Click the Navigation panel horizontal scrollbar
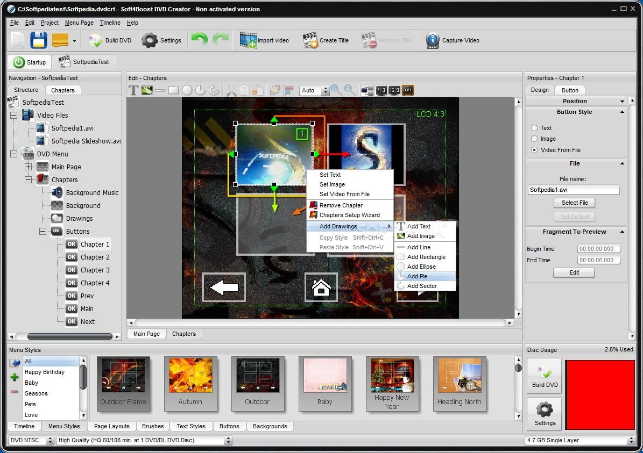 point(65,336)
